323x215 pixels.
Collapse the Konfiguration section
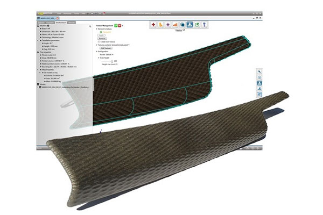(96, 52)
